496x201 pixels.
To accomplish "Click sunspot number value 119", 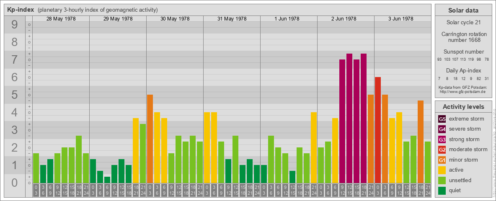I will tap(471, 59).
